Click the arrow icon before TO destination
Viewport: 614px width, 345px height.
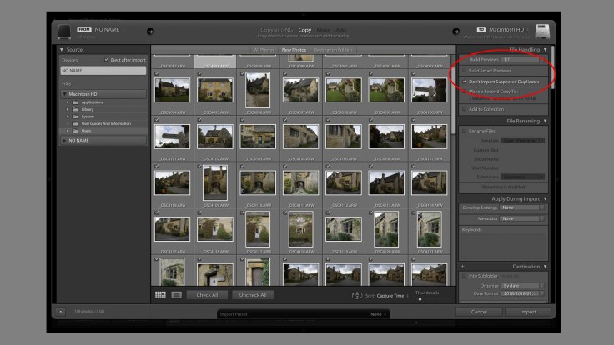click(456, 32)
